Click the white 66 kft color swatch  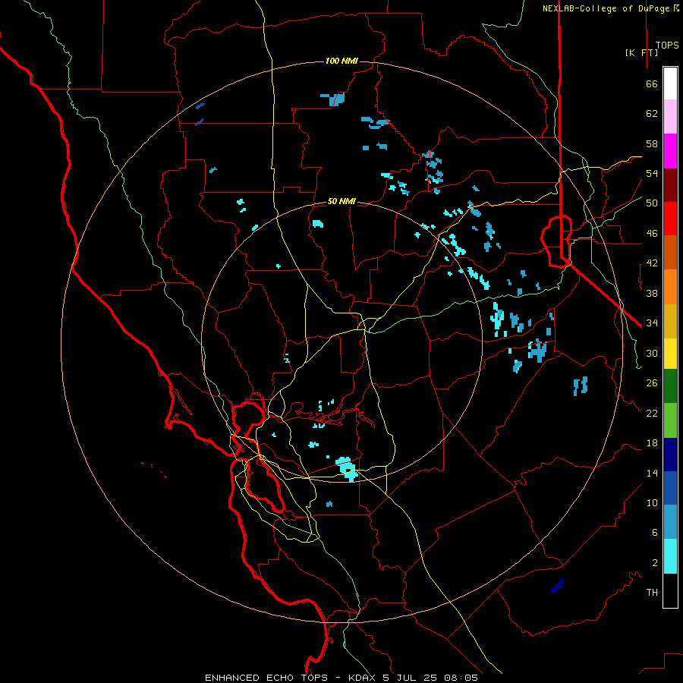pos(670,83)
